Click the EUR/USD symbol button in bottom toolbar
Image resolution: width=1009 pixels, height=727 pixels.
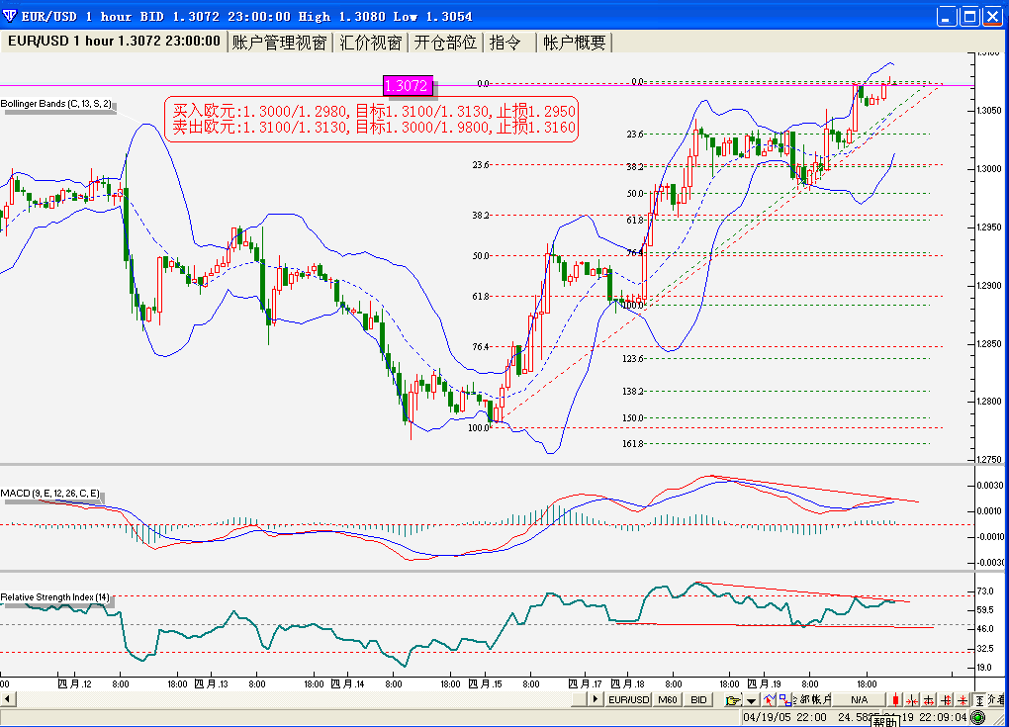pos(629,699)
